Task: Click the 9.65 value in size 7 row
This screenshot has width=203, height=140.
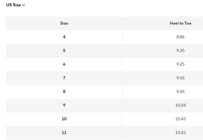Action: click(x=180, y=78)
